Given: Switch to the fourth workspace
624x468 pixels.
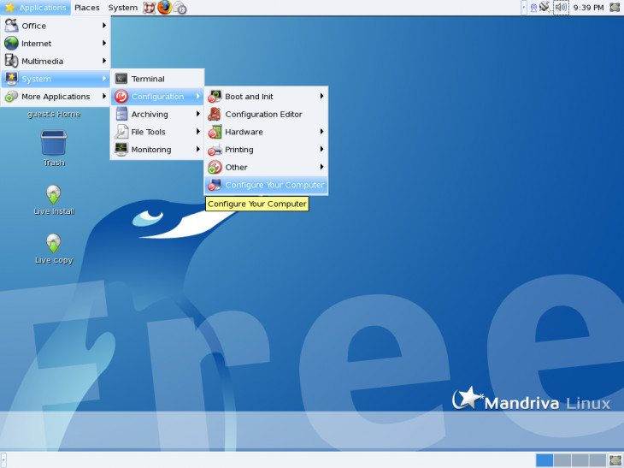Looking at the screenshot, I should pyautogui.click(x=598, y=460).
